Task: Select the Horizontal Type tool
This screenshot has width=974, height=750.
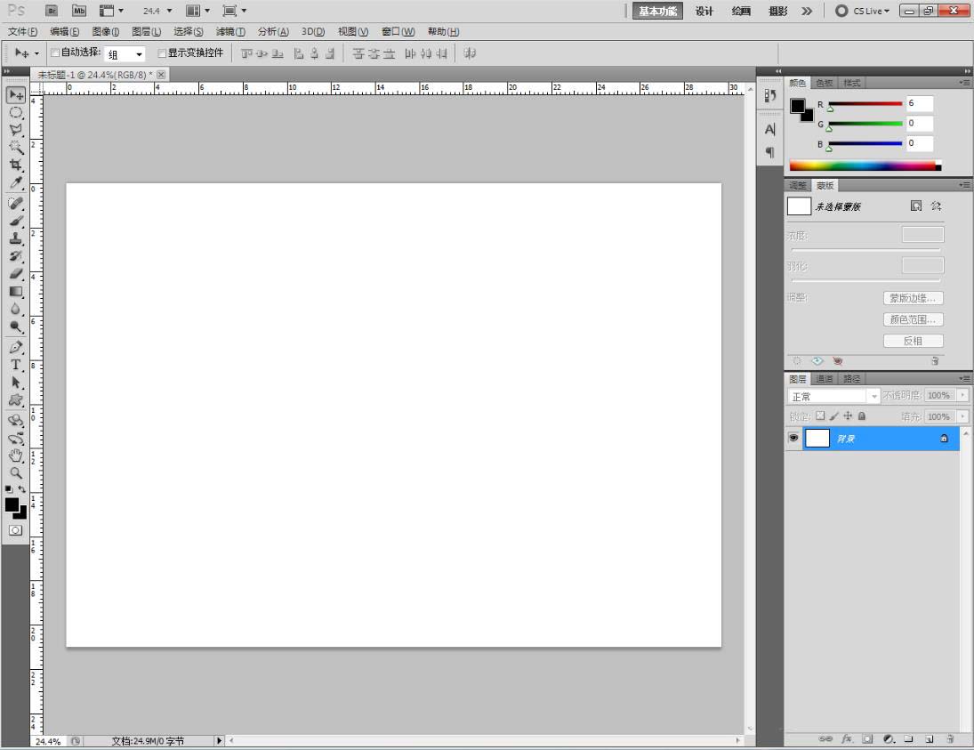Action: [16, 365]
